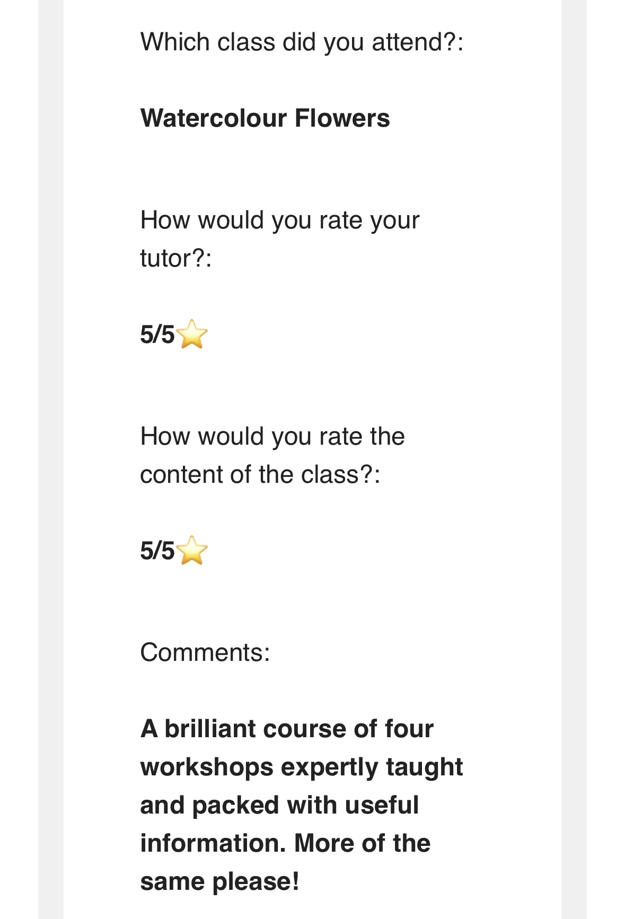
Task: Click the word "attend?:" in the first question
Action: tap(417, 42)
